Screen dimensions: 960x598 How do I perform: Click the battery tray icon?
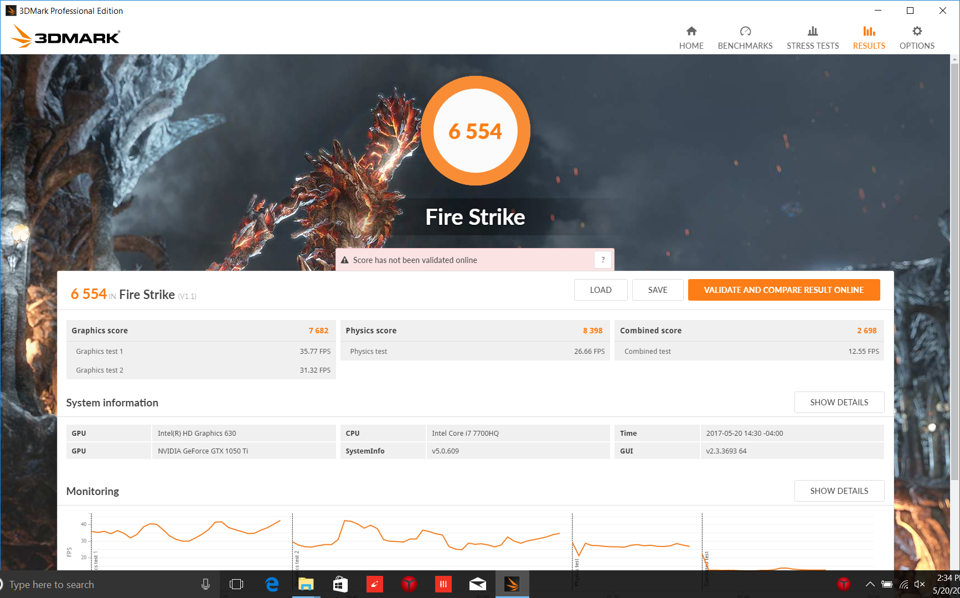coord(887,584)
